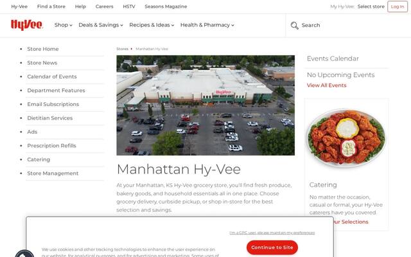Click the Manhattan Hy-Vee page heading
411x257 pixels.
[x=179, y=170]
